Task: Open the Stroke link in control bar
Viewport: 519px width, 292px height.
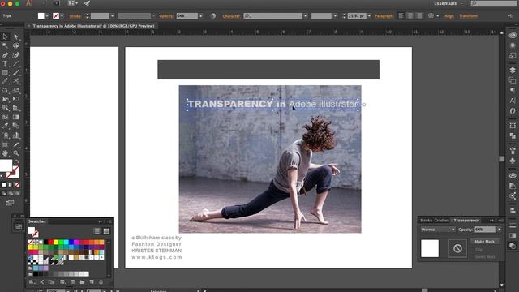Action: coord(75,16)
